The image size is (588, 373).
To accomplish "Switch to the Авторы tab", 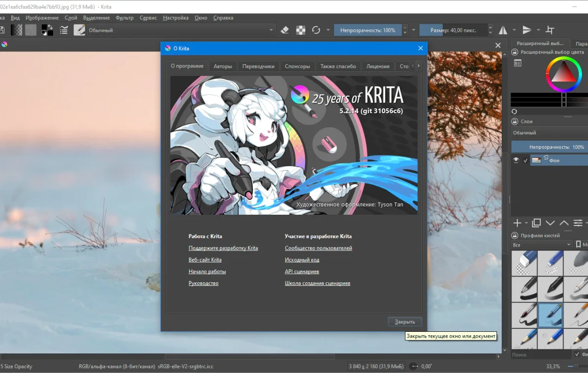I will coord(222,66).
